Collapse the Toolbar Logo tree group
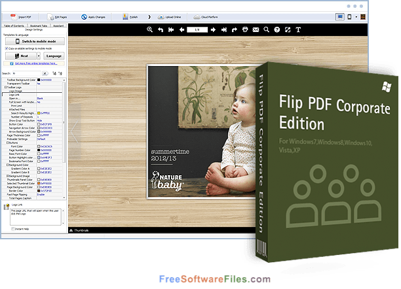Image resolution: width=401 pixels, height=289 pixels. (6, 88)
